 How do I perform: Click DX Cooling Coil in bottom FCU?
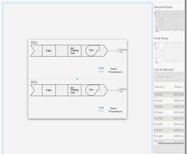pyautogui.click(x=74, y=90)
